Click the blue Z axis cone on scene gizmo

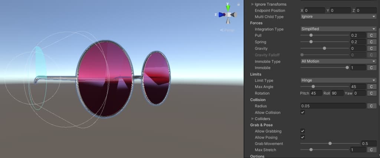222,14
